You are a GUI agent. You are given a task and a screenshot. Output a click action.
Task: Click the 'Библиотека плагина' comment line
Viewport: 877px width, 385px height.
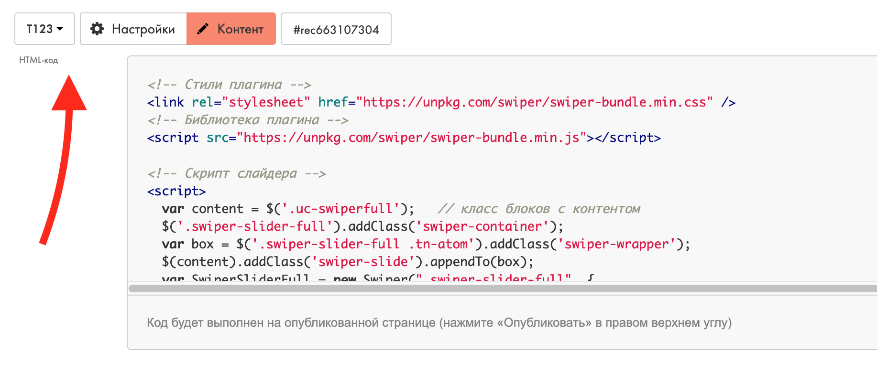[x=248, y=120]
